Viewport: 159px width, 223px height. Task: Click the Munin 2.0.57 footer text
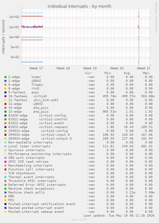[79, 219]
